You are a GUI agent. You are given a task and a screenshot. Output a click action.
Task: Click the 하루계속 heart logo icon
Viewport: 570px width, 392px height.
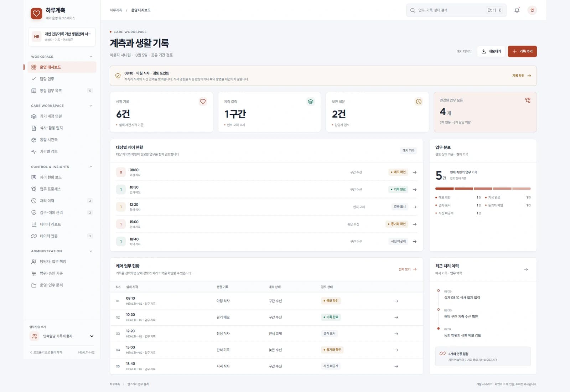[36, 14]
